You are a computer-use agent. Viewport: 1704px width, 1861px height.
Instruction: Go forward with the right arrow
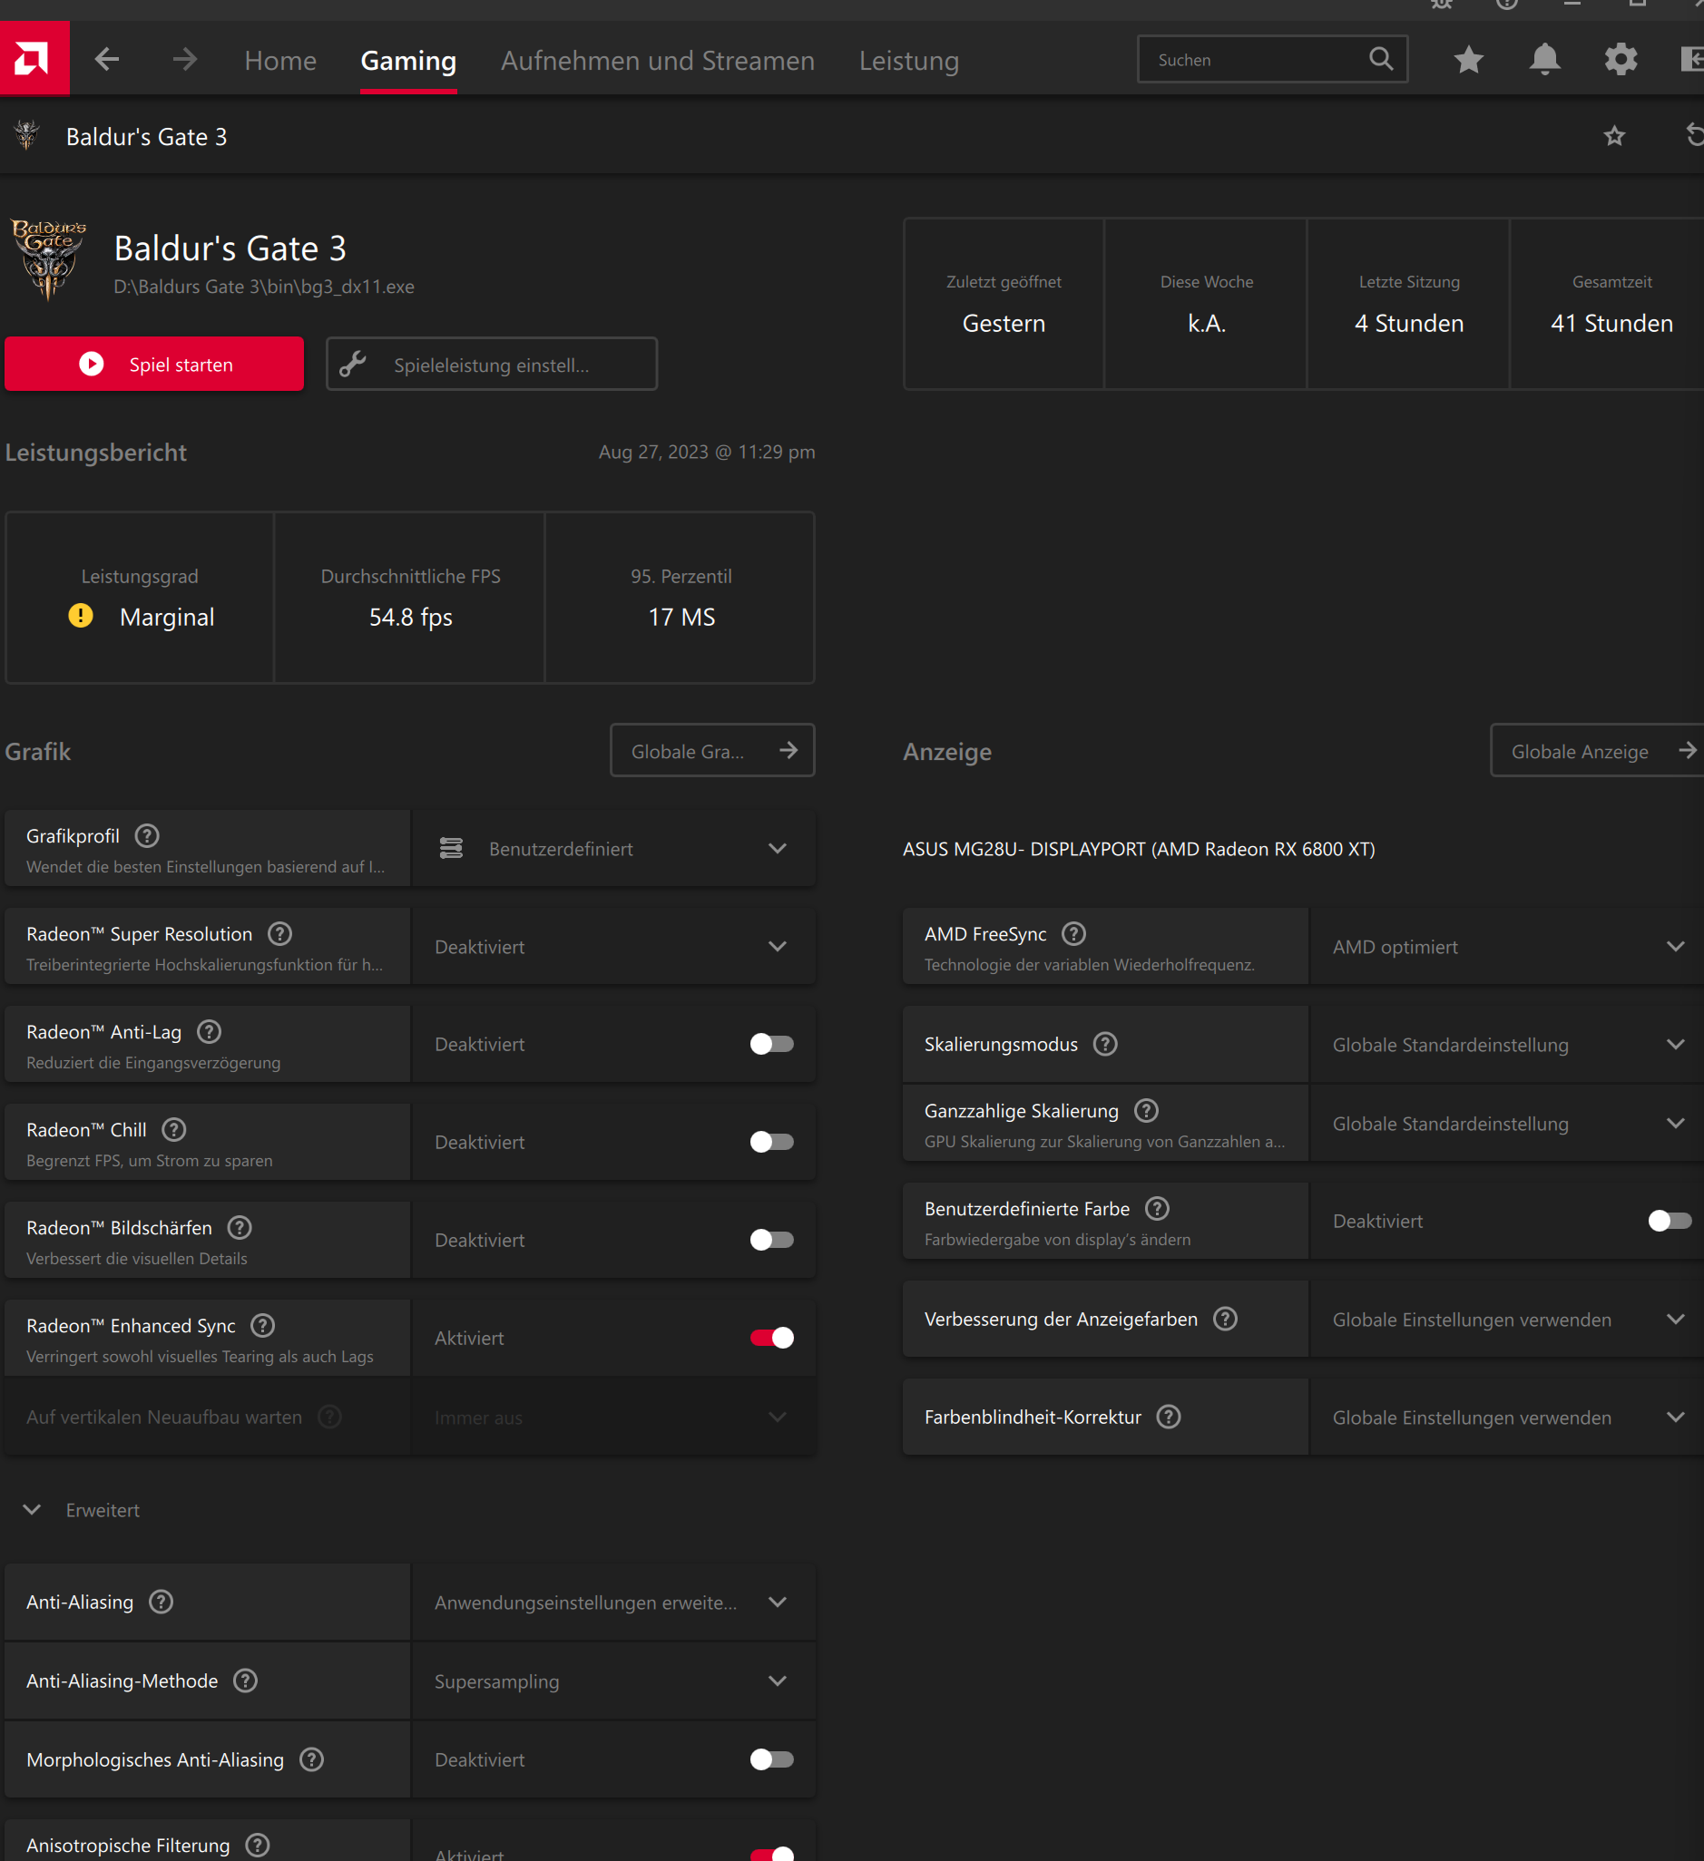185,60
